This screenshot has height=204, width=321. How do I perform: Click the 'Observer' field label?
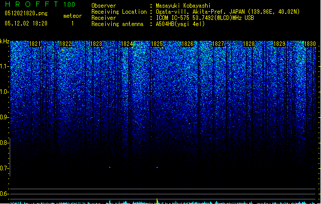[104, 6]
